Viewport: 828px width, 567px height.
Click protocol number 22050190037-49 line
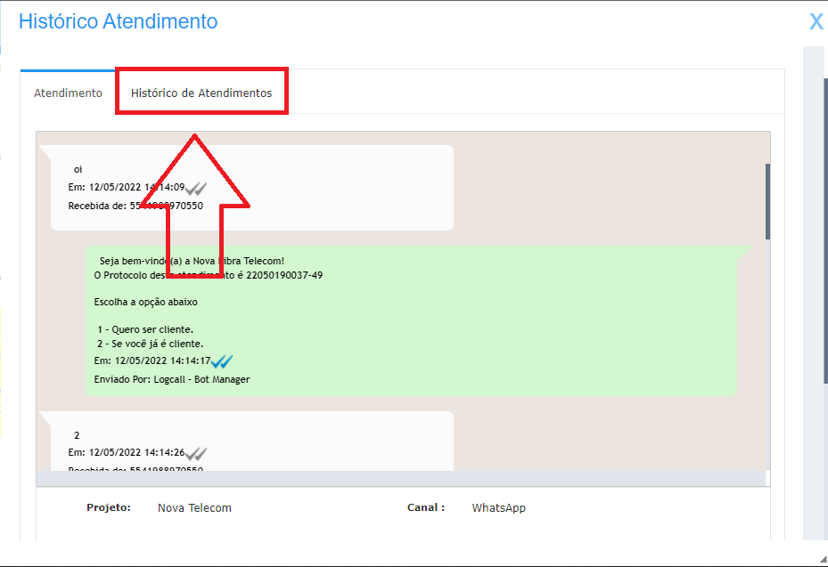[x=208, y=275]
